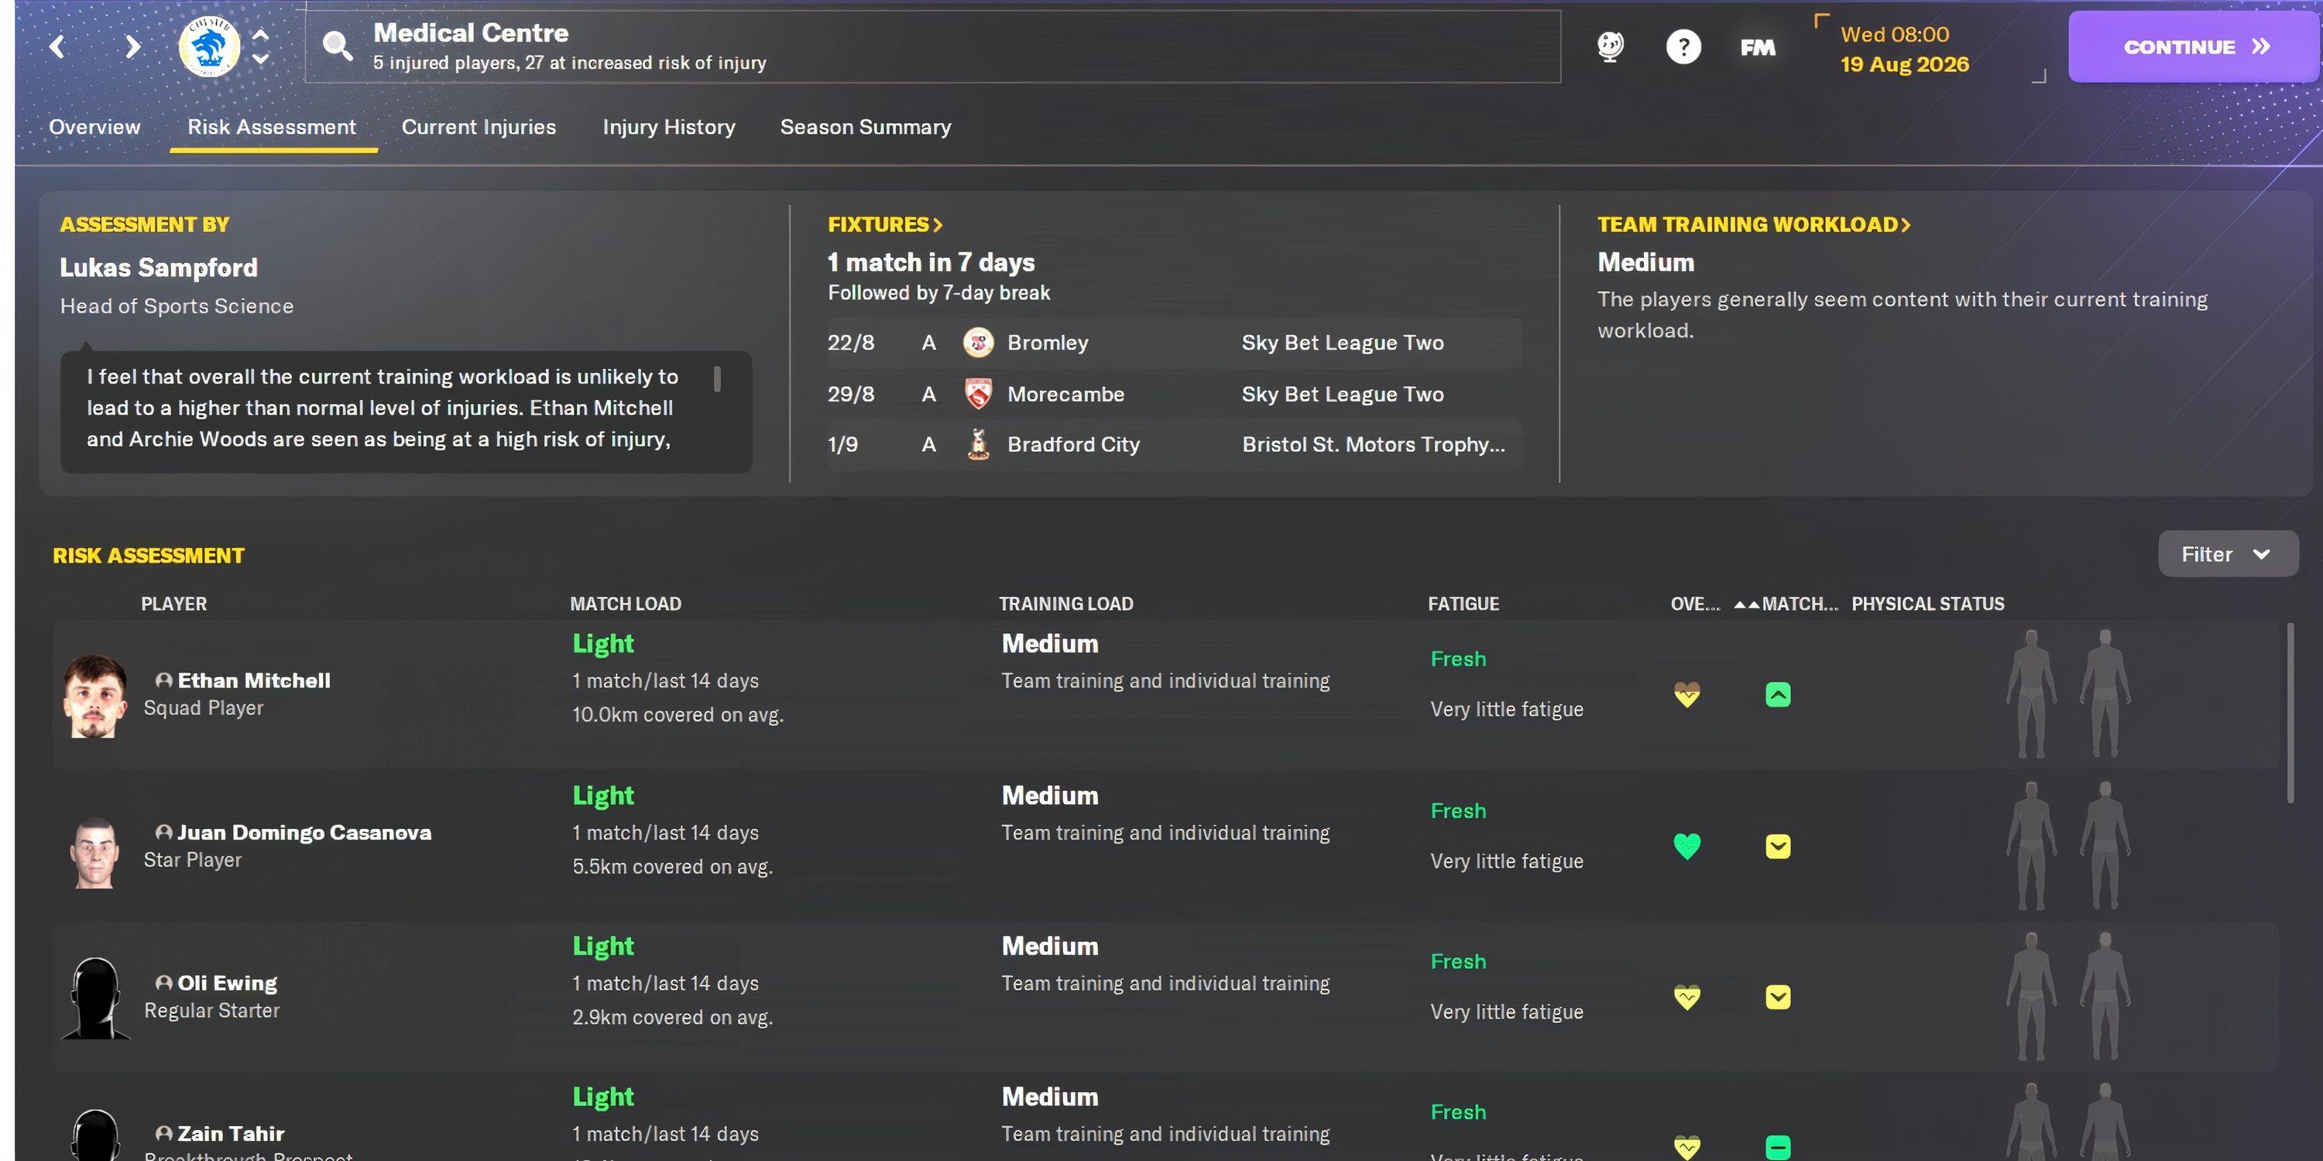Viewport: 2323px width, 1161px height.
Task: Click Bromley's club crest in fixtures
Action: [x=977, y=343]
